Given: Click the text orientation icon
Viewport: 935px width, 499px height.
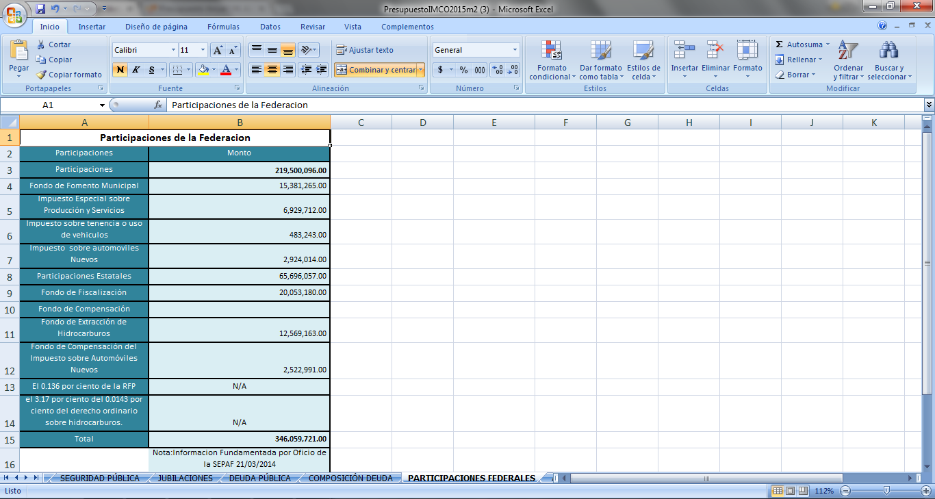Looking at the screenshot, I should click(306, 50).
